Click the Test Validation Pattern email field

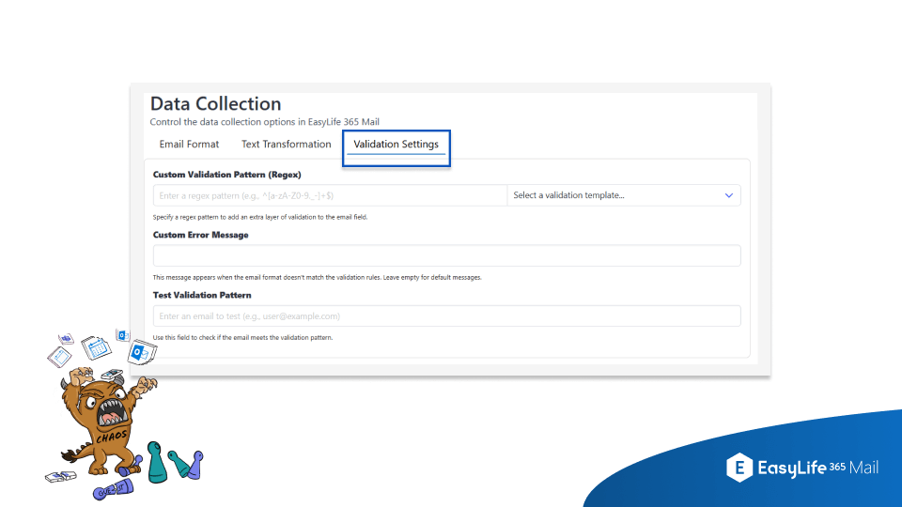pos(446,316)
